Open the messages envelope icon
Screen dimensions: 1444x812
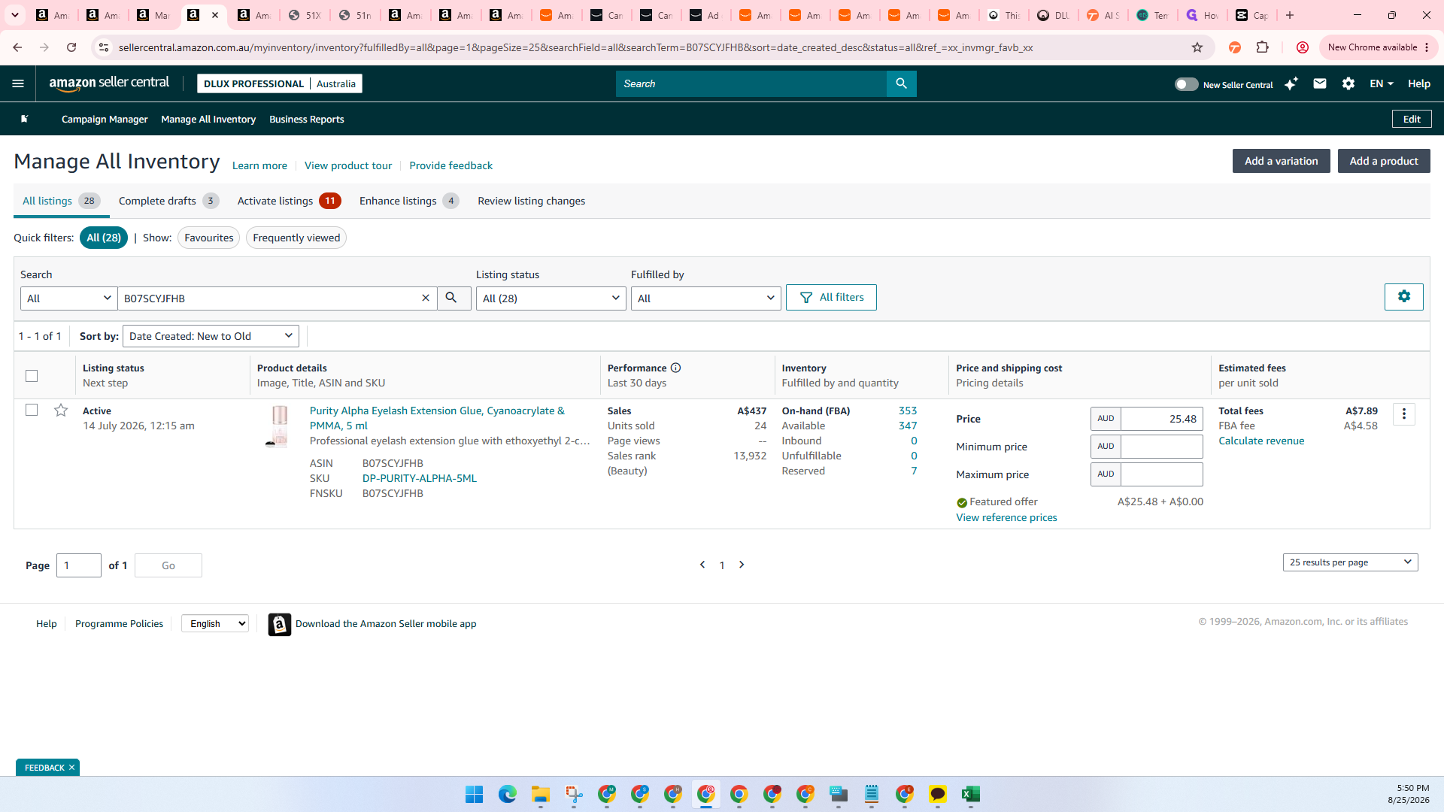[x=1320, y=83]
